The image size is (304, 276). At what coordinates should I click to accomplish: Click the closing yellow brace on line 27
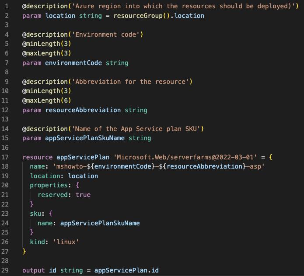(x=24, y=252)
